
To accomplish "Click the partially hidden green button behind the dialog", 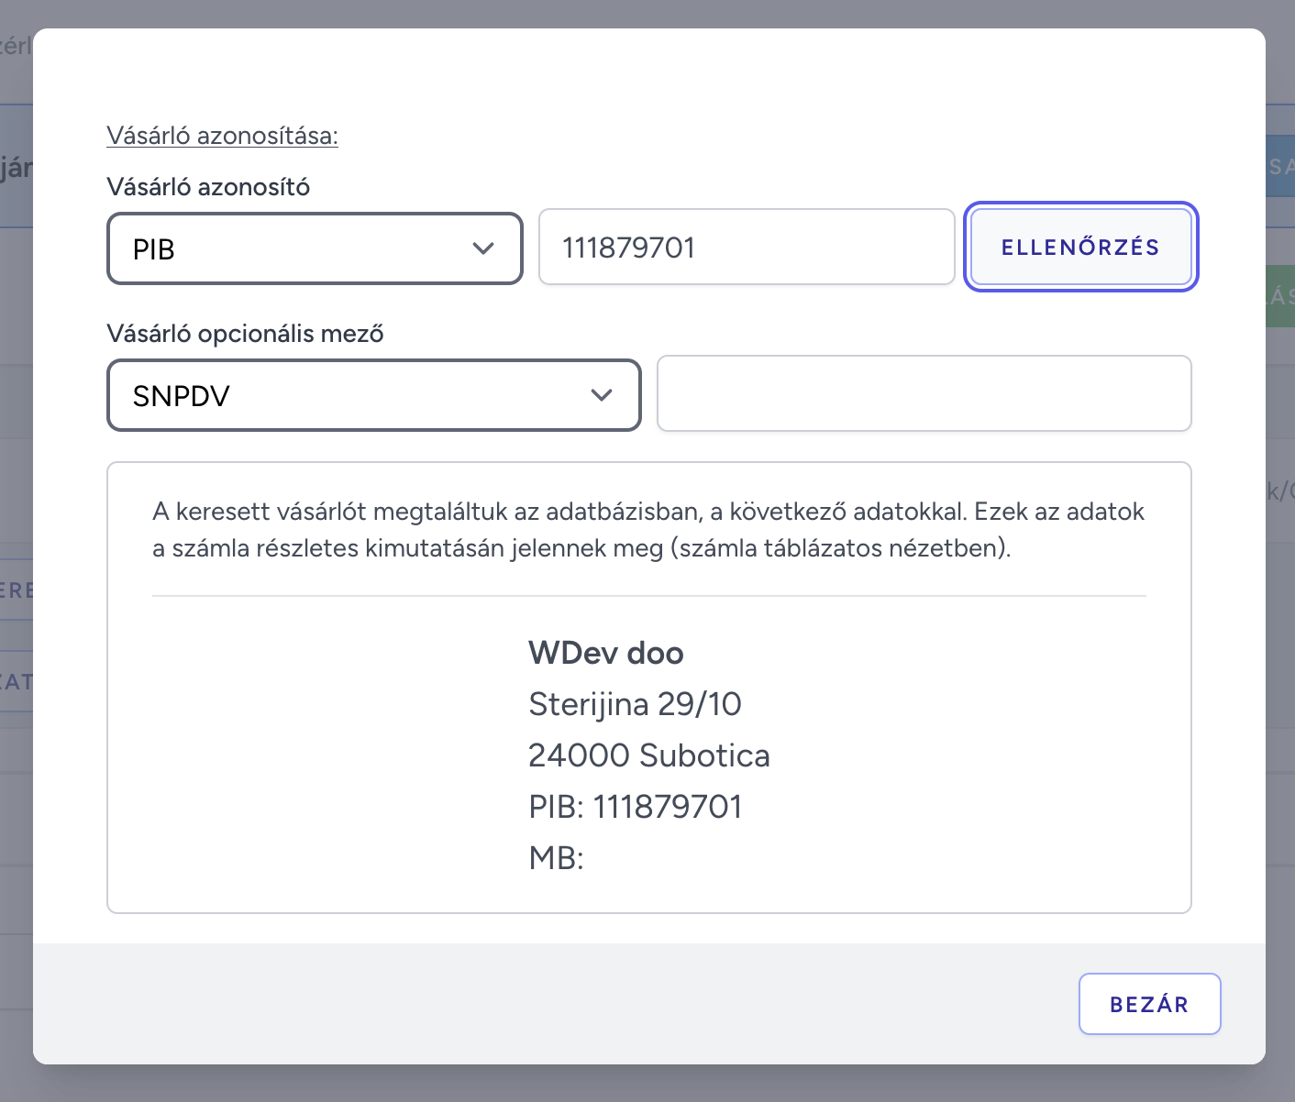I will pyautogui.click(x=1280, y=296).
